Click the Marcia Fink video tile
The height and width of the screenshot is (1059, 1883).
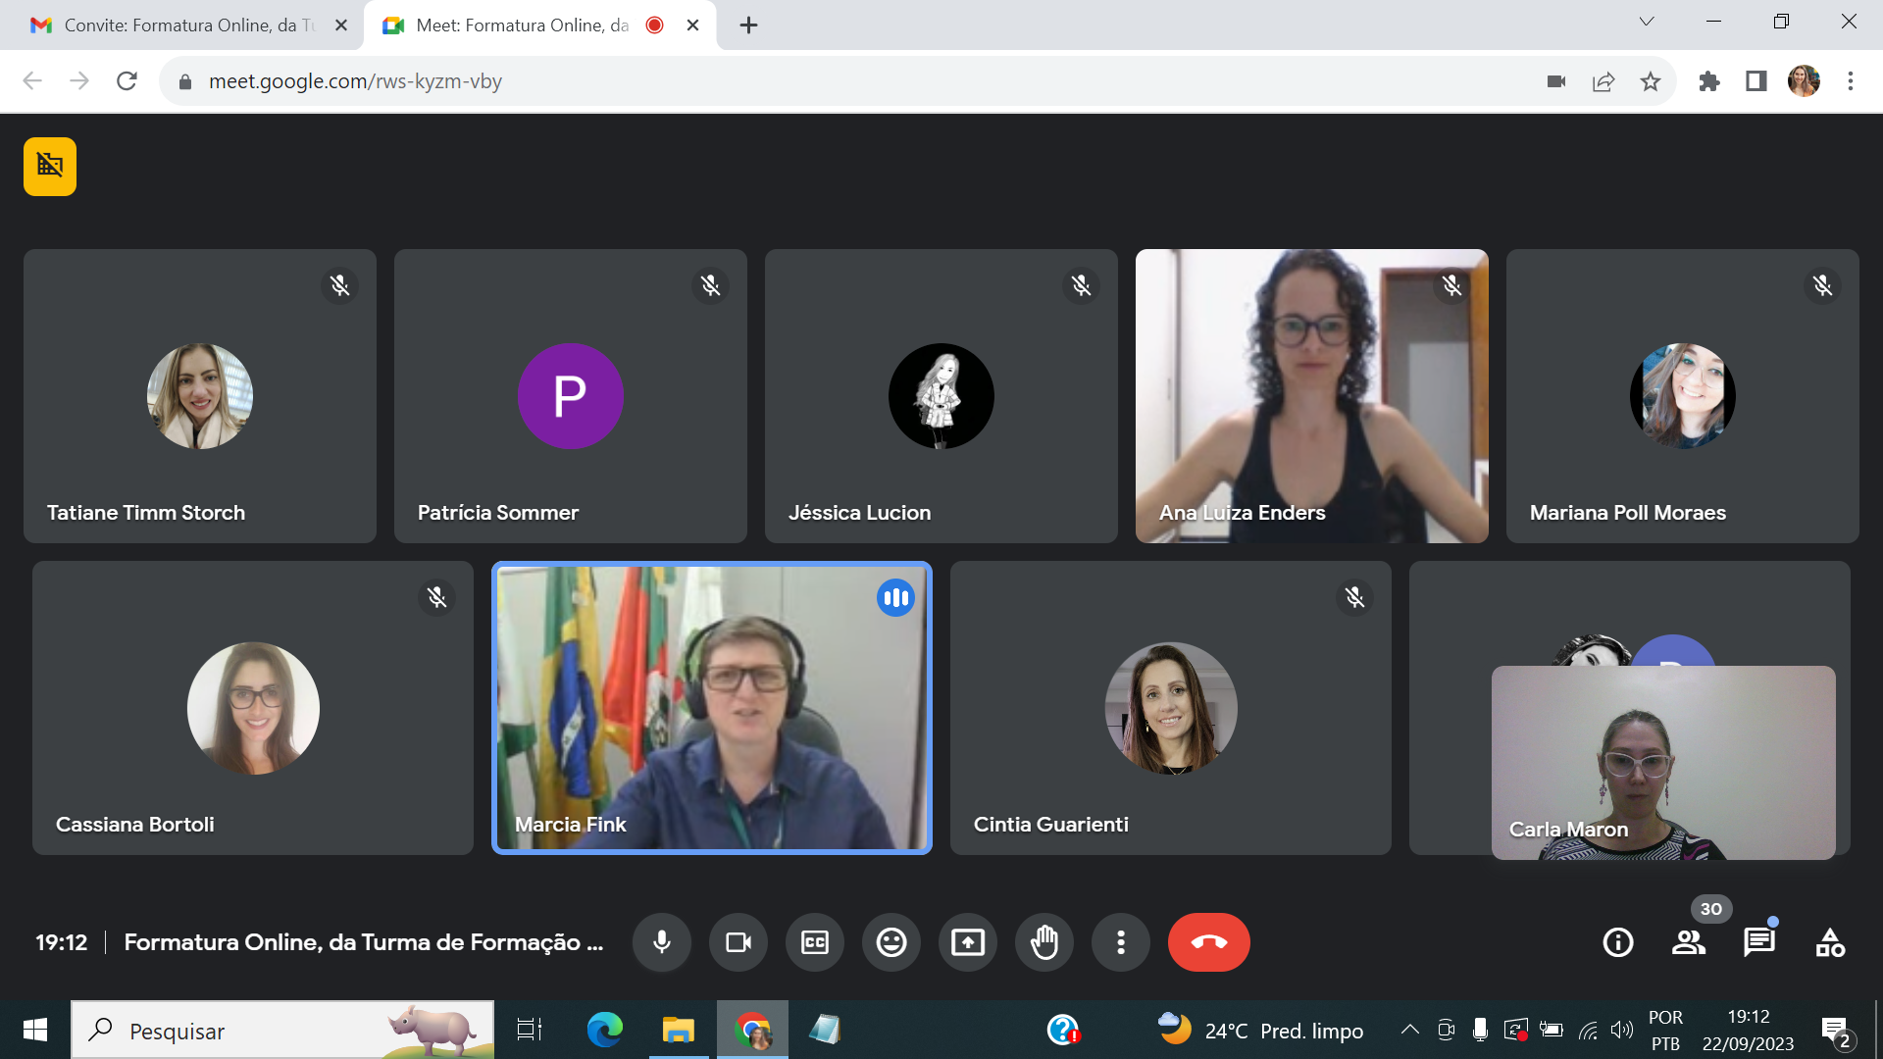711,707
